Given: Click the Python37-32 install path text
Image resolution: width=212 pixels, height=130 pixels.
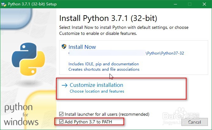Looking at the screenshot, I should (x=165, y=53).
